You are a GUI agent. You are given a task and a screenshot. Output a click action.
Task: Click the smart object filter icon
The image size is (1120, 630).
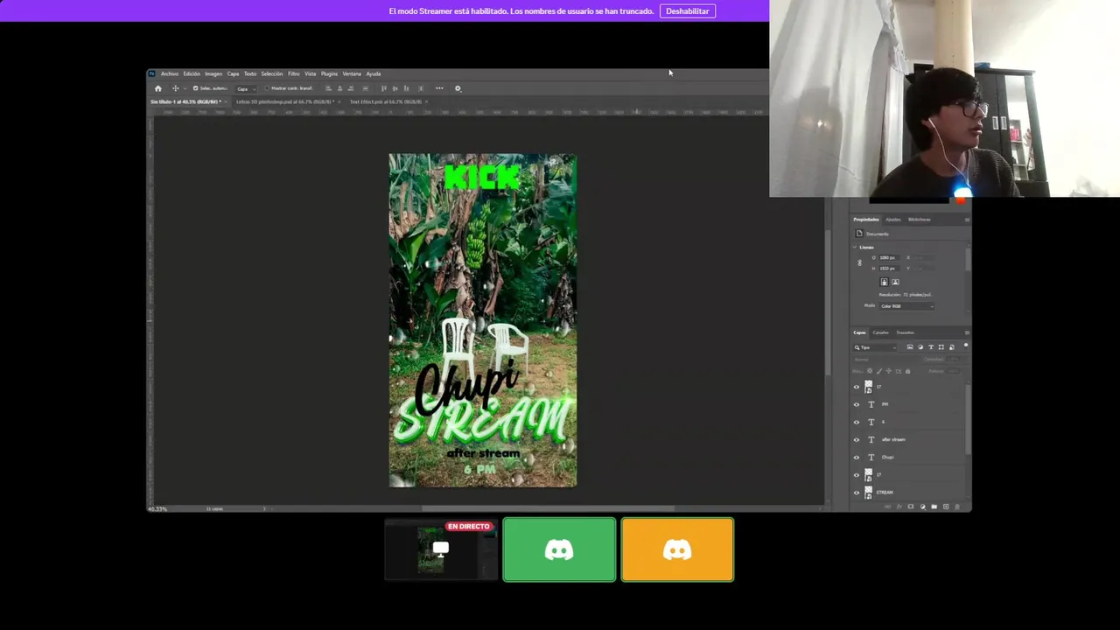pyautogui.click(x=952, y=347)
